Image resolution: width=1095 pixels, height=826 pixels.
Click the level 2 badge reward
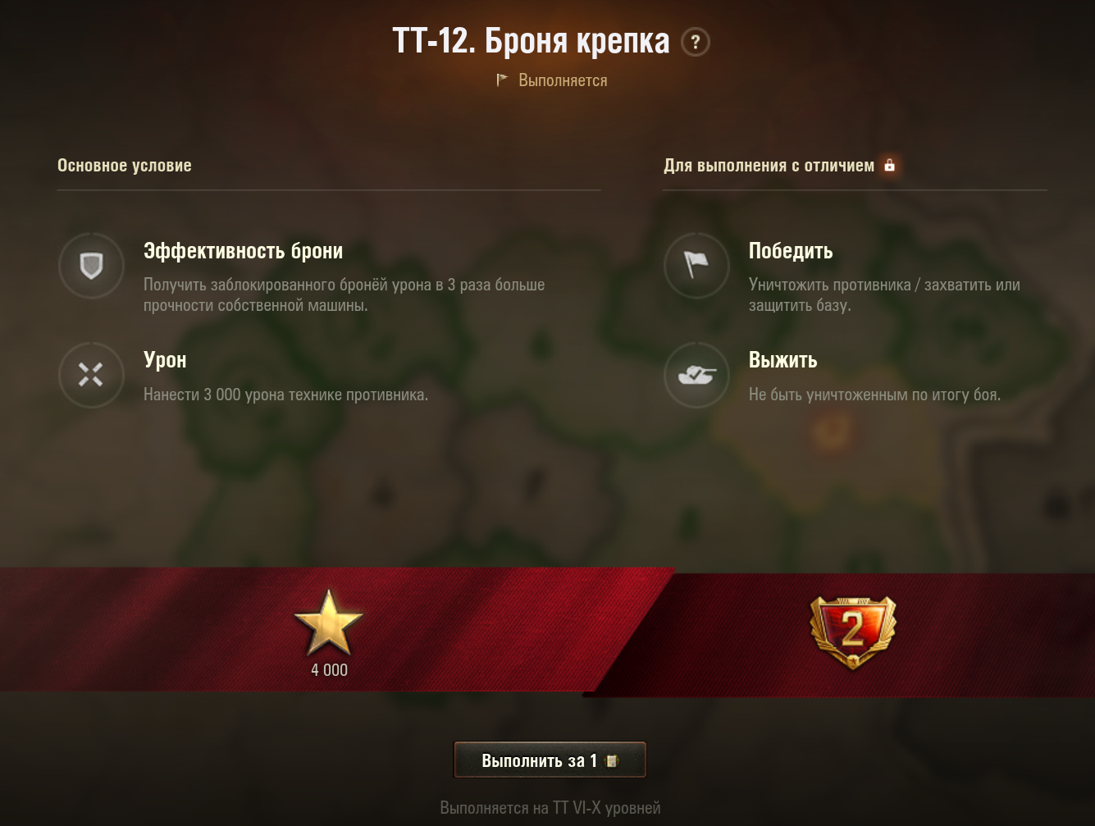pyautogui.click(x=853, y=631)
